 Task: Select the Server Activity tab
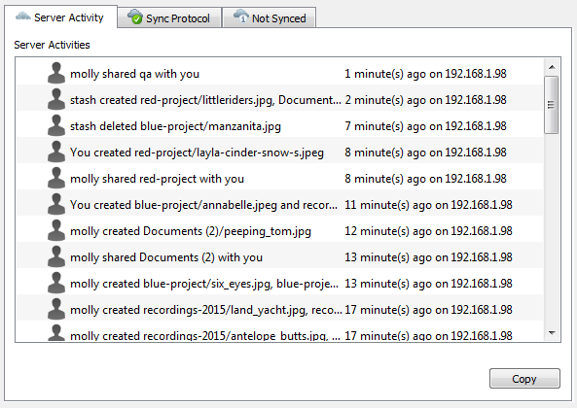[x=60, y=17]
